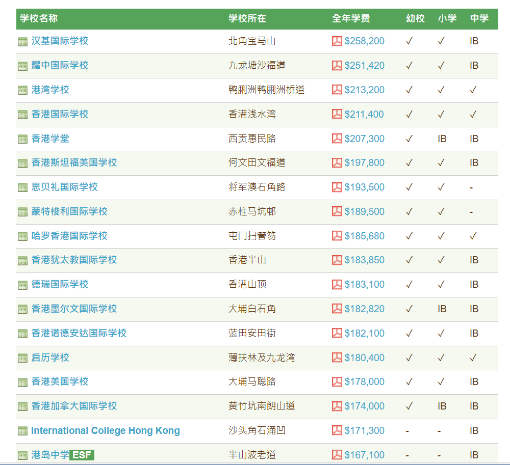Open the PDF icon next to $174,000
This screenshot has width=510, height=465.
pyautogui.click(x=337, y=406)
